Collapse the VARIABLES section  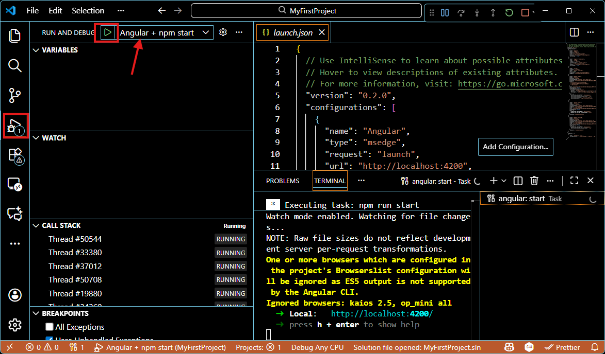tap(36, 50)
